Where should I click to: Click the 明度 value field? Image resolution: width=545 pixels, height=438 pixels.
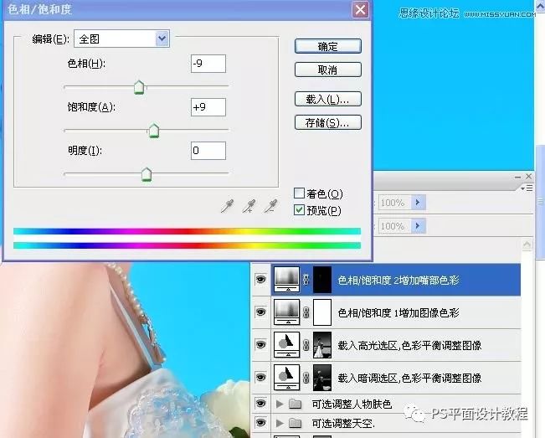pos(208,150)
